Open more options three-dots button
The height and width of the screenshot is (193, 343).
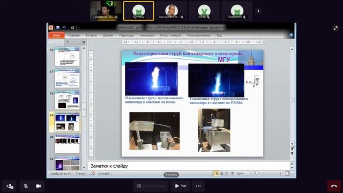tap(198, 186)
